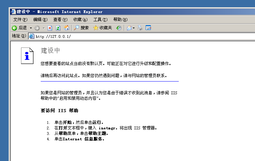Click the paragraph starting 如果您是网站的管理员
The image size is (255, 161).
109,96
